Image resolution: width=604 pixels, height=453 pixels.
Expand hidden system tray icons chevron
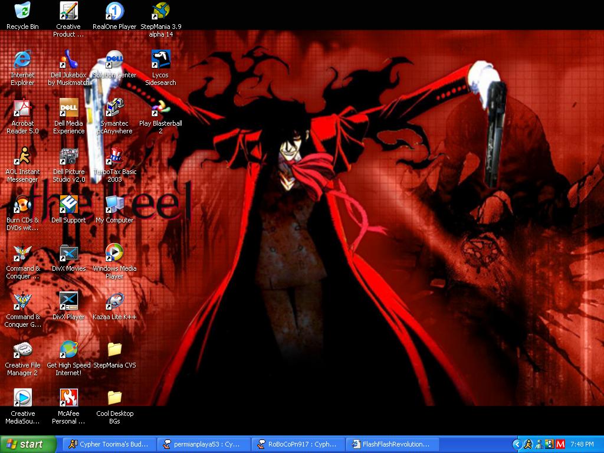point(517,445)
